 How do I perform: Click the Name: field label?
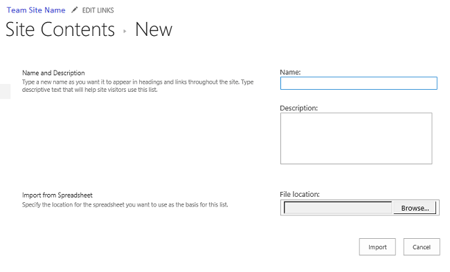tap(290, 72)
